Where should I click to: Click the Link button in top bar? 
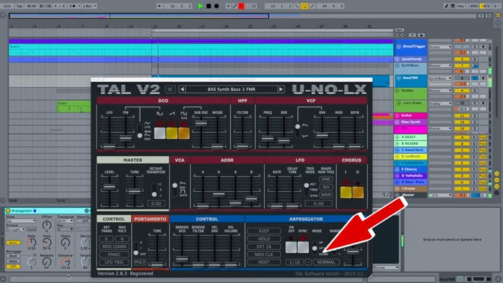click(x=7, y=6)
